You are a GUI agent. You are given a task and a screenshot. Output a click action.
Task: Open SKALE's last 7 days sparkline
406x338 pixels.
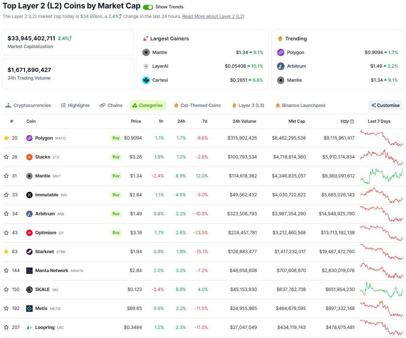click(381, 289)
